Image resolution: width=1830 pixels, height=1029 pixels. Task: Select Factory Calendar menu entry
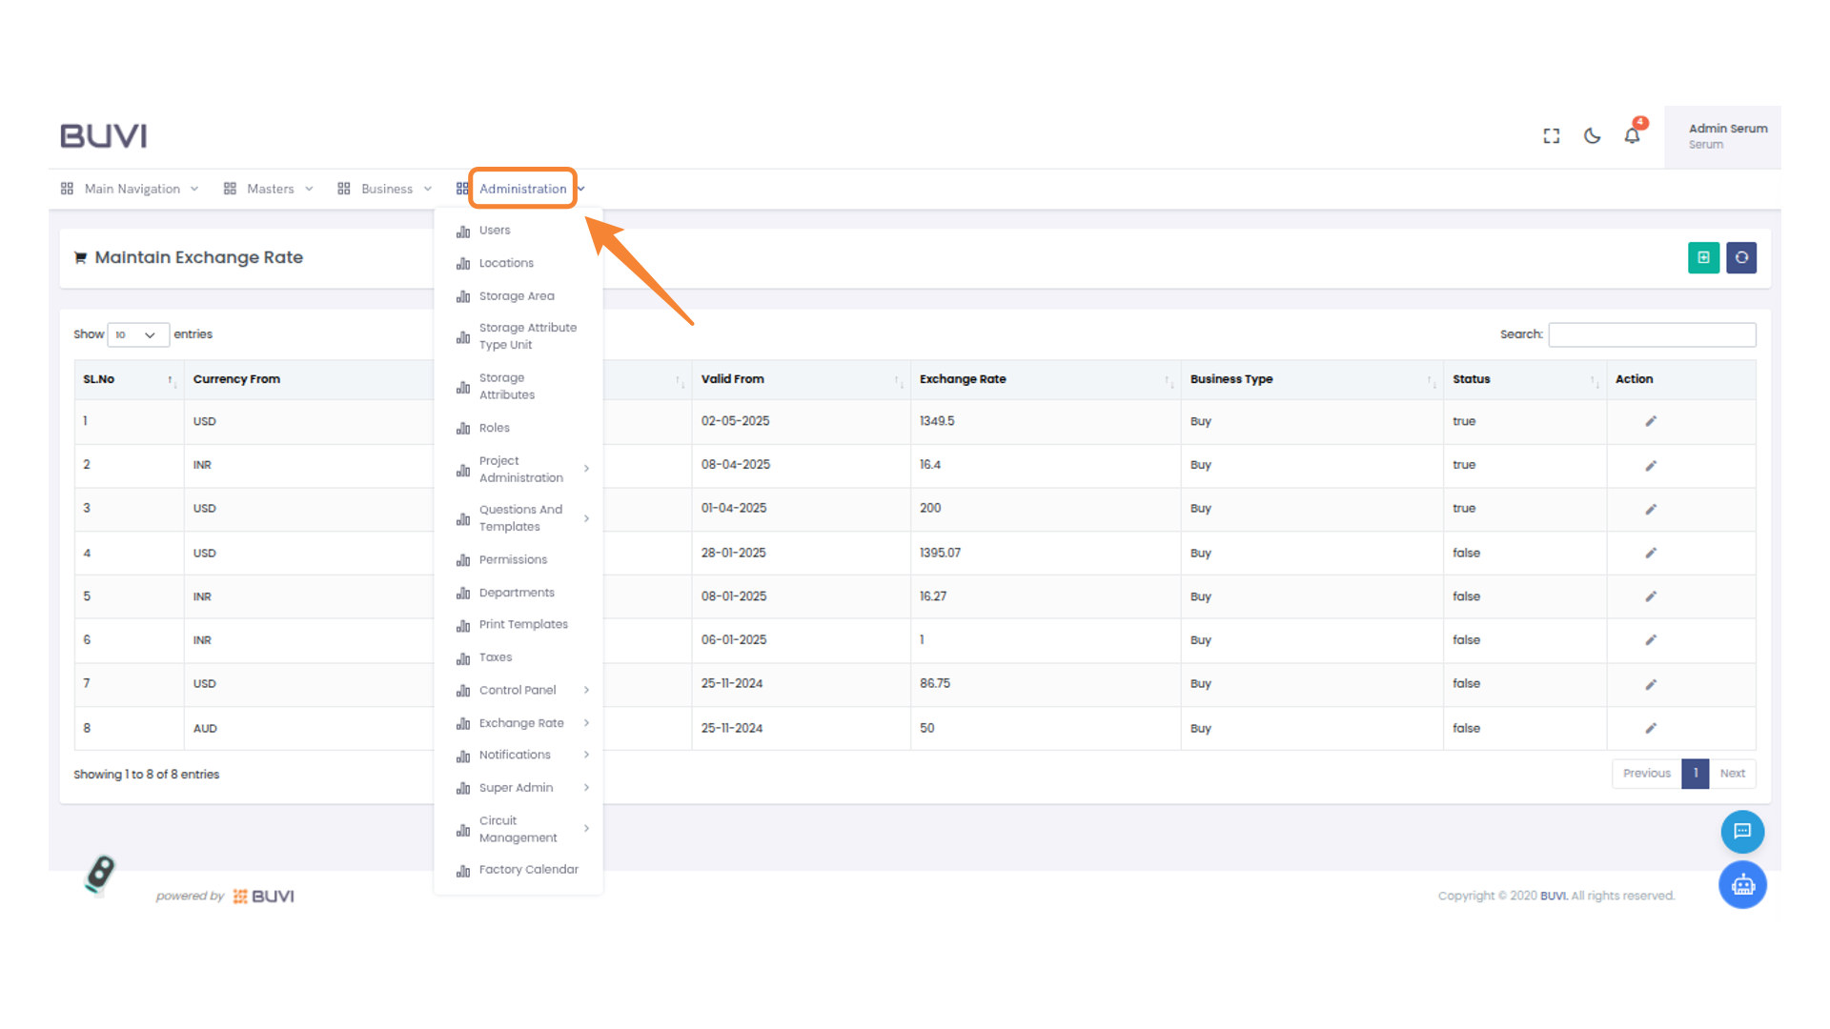click(x=528, y=870)
